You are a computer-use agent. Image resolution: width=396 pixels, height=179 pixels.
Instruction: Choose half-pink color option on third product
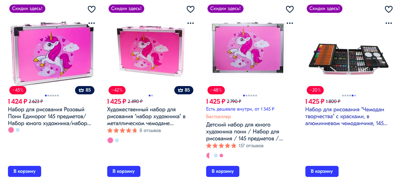click(209, 155)
